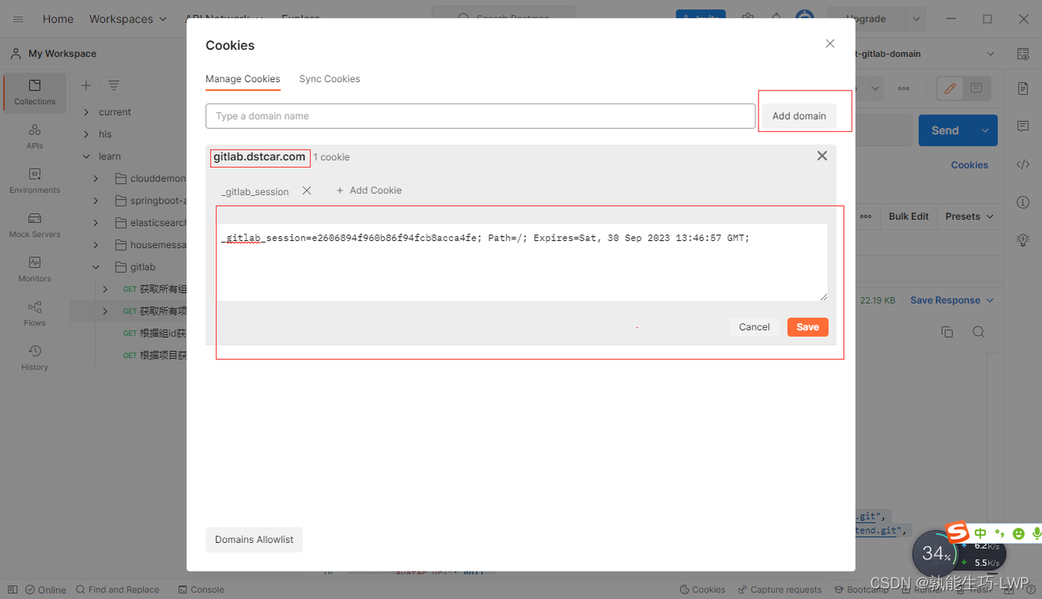Click the Cookies link below Send
1042x599 pixels.
[x=970, y=164]
